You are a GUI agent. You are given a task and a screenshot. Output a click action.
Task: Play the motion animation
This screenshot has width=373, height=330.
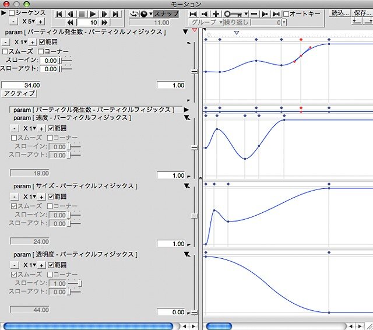(93, 14)
